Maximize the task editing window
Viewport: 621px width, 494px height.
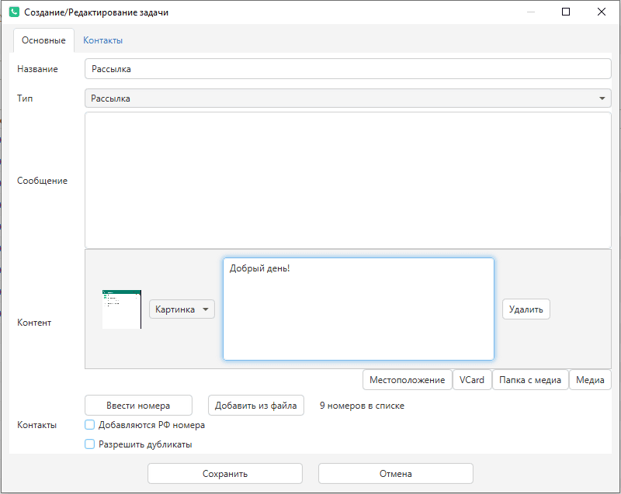[x=566, y=12]
